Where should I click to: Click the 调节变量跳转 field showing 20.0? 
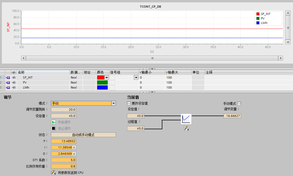(64, 110)
